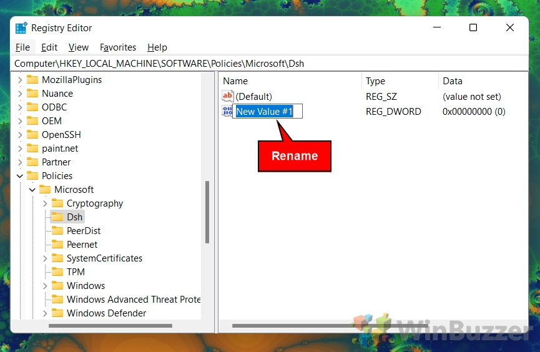Open the Help menu
The image size is (540, 352).
(x=157, y=47)
